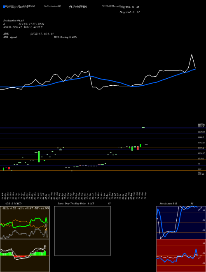Click the MACD histogram chart panel
The width and height of the screenshot is (206, 272).
point(25,256)
